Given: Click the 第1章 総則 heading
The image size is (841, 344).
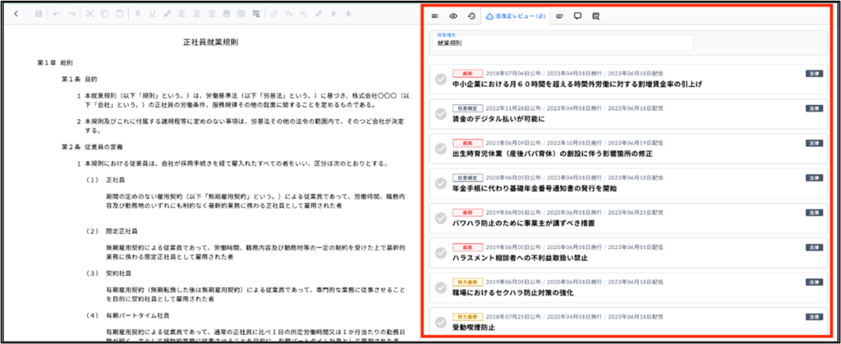Looking at the screenshot, I should [55, 62].
